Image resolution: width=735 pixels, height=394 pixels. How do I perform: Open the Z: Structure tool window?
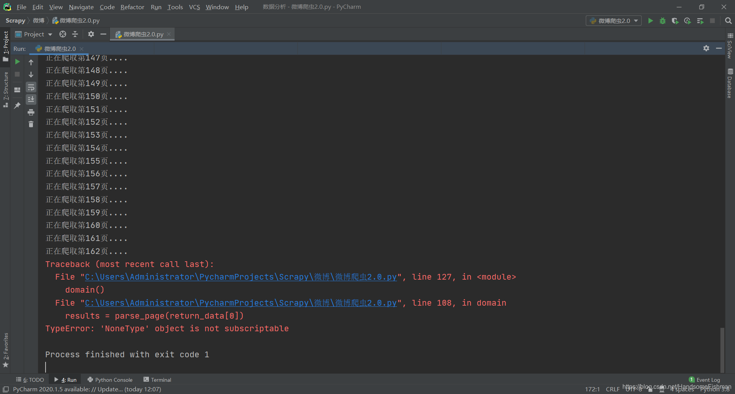click(5, 90)
